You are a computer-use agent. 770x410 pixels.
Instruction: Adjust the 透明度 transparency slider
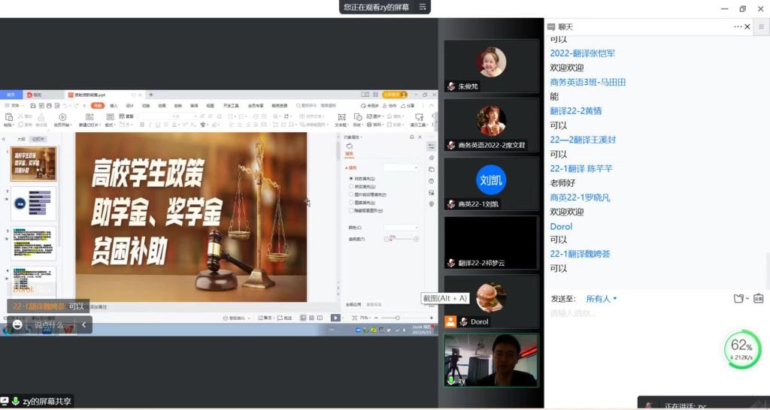pos(402,239)
